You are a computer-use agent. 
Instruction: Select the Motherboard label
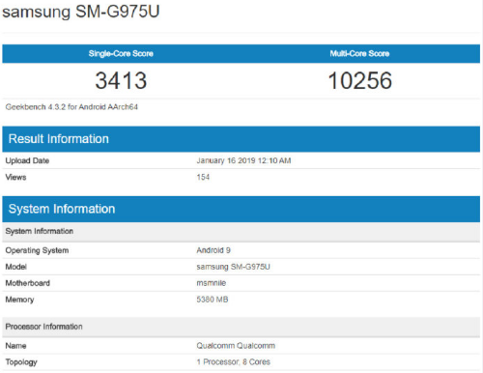pos(28,283)
